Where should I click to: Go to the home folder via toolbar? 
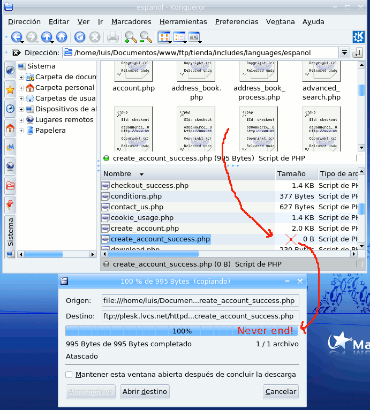(x=62, y=37)
